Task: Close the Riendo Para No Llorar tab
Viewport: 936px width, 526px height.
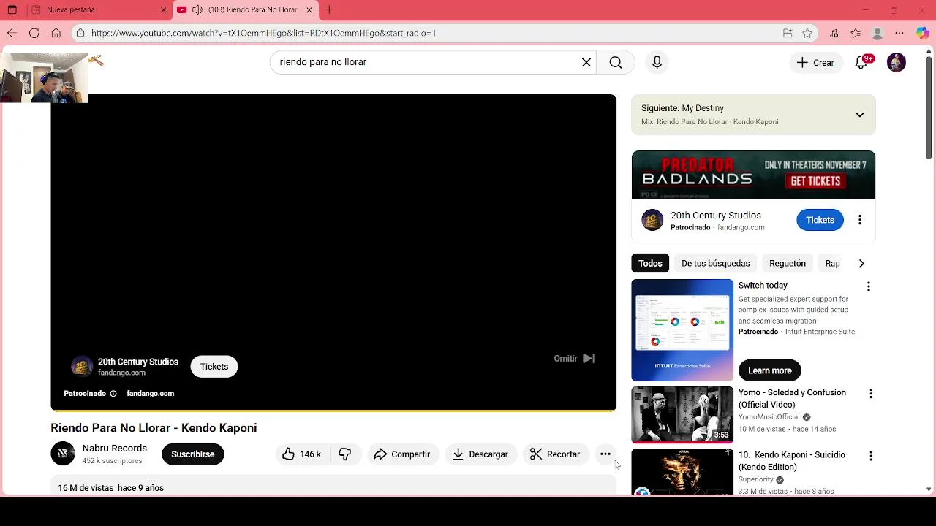Action: (309, 10)
